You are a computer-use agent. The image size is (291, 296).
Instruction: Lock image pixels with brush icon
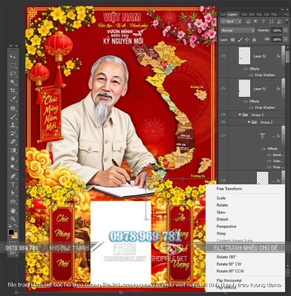[x=240, y=39]
